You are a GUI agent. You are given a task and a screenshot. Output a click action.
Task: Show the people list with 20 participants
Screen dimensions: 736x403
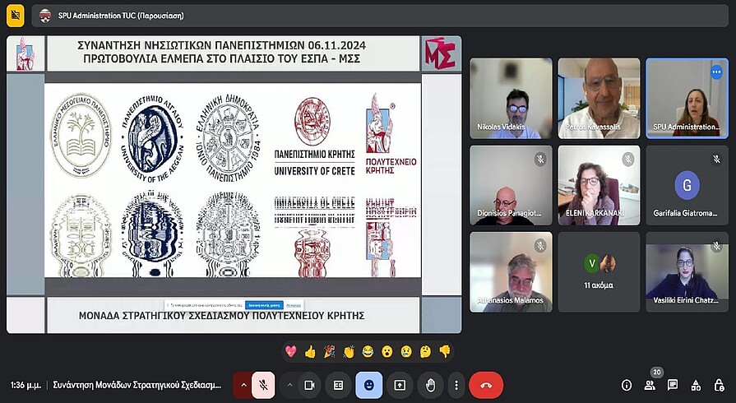tap(650, 386)
